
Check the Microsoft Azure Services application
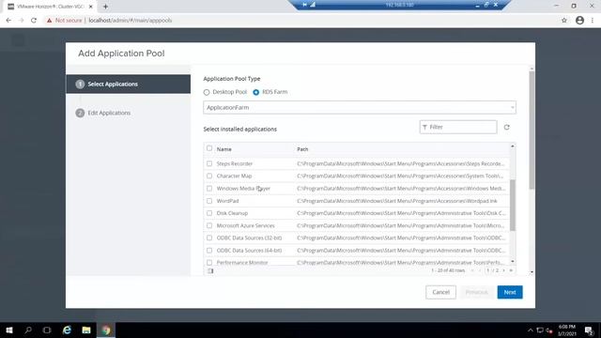click(x=209, y=225)
